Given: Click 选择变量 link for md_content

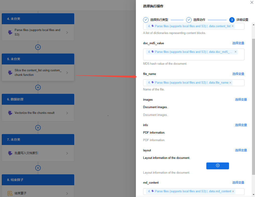Looking at the screenshot, I should point(238,182).
